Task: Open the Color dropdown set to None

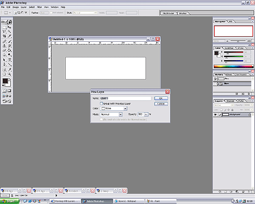Action: coord(114,109)
